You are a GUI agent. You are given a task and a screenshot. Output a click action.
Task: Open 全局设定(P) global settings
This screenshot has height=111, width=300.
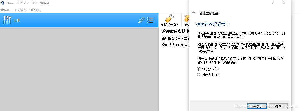169,20
